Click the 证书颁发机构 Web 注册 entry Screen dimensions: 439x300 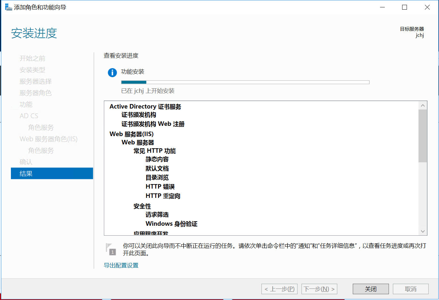point(153,124)
